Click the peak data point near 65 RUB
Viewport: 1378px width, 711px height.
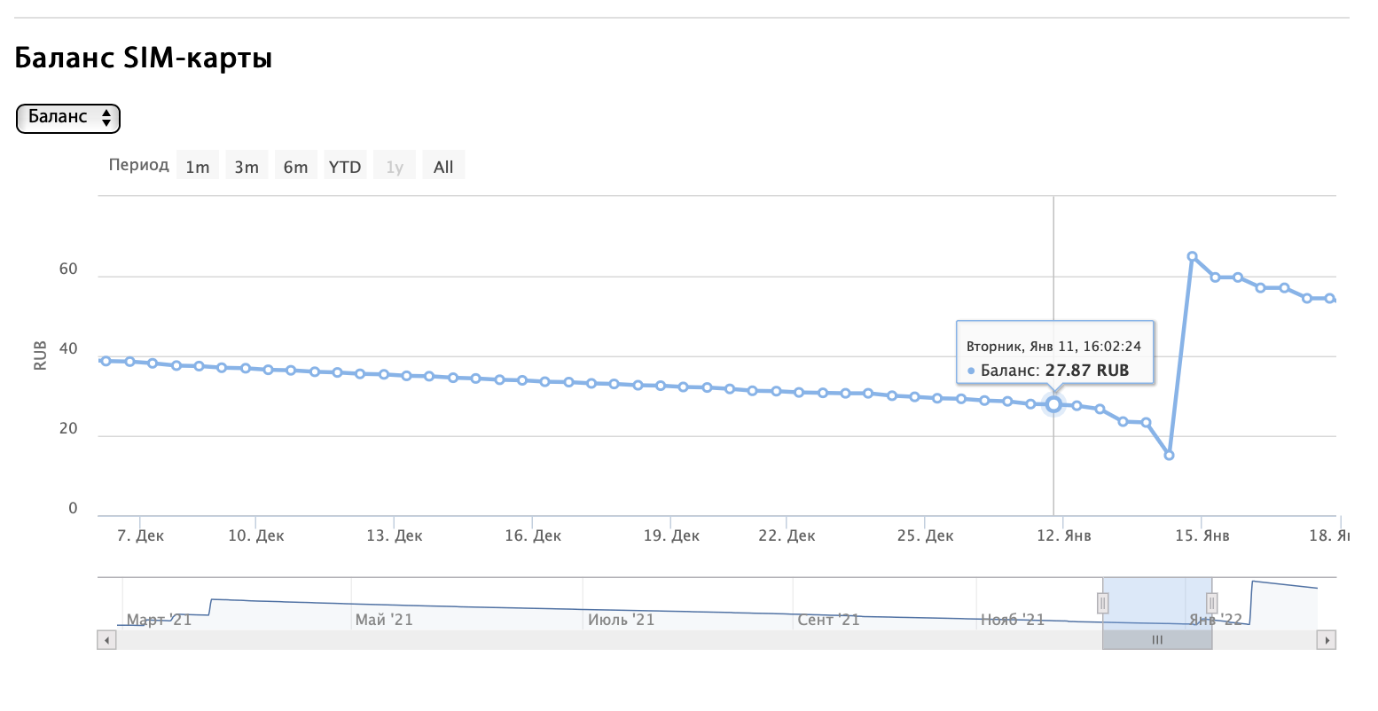point(1192,256)
